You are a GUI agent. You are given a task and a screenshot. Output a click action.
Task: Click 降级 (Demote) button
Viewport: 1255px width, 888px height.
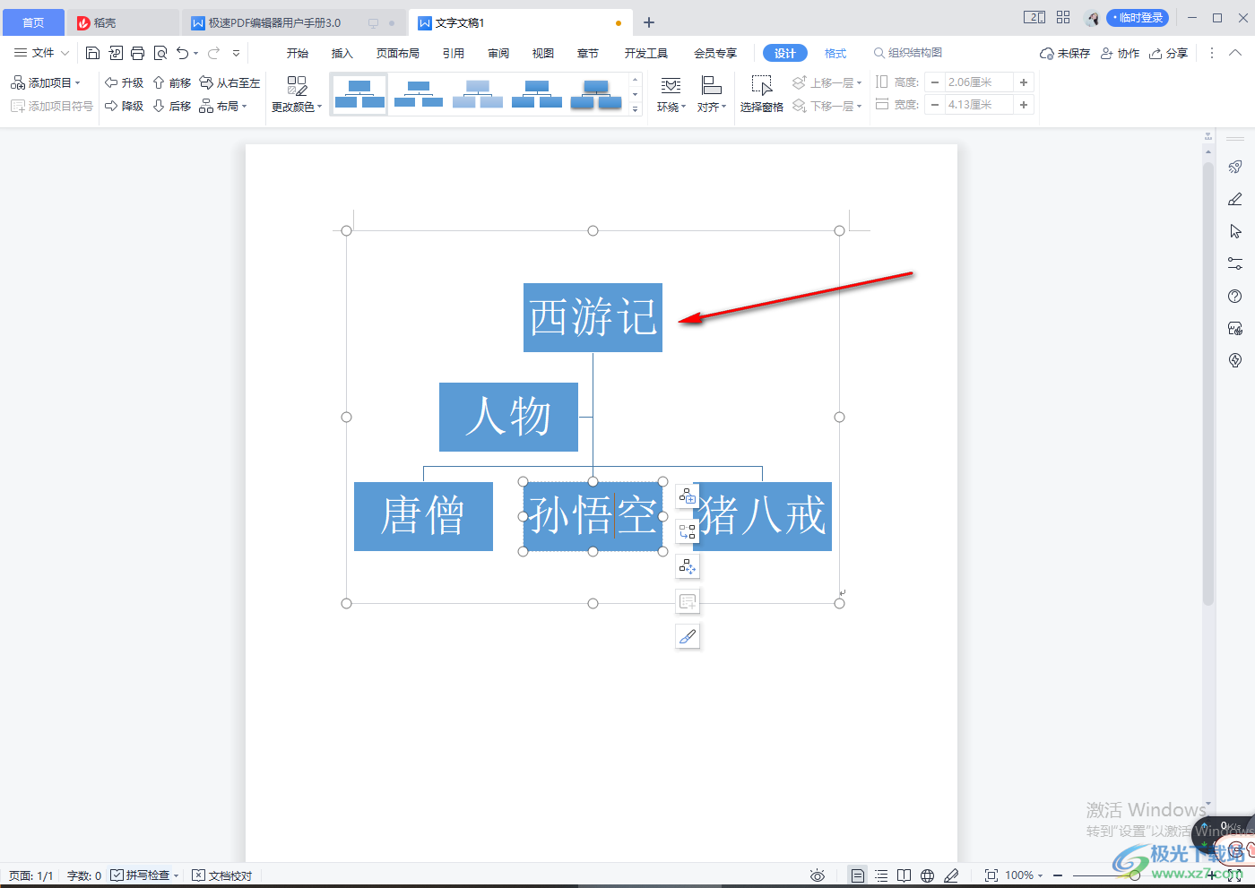click(124, 106)
